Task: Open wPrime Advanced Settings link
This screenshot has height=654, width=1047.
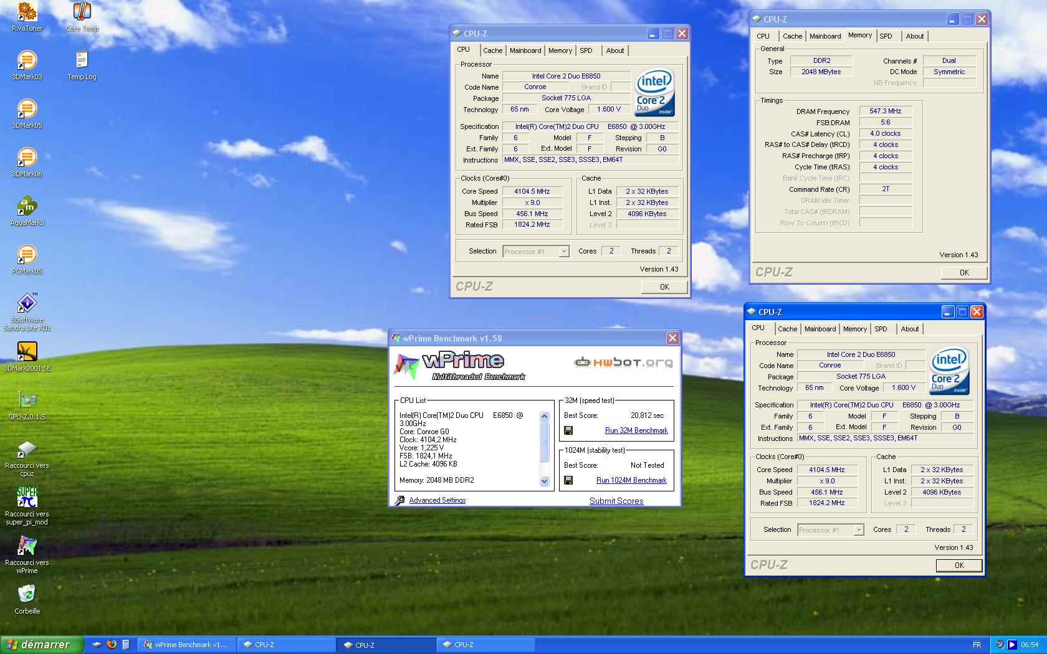Action: click(x=437, y=500)
